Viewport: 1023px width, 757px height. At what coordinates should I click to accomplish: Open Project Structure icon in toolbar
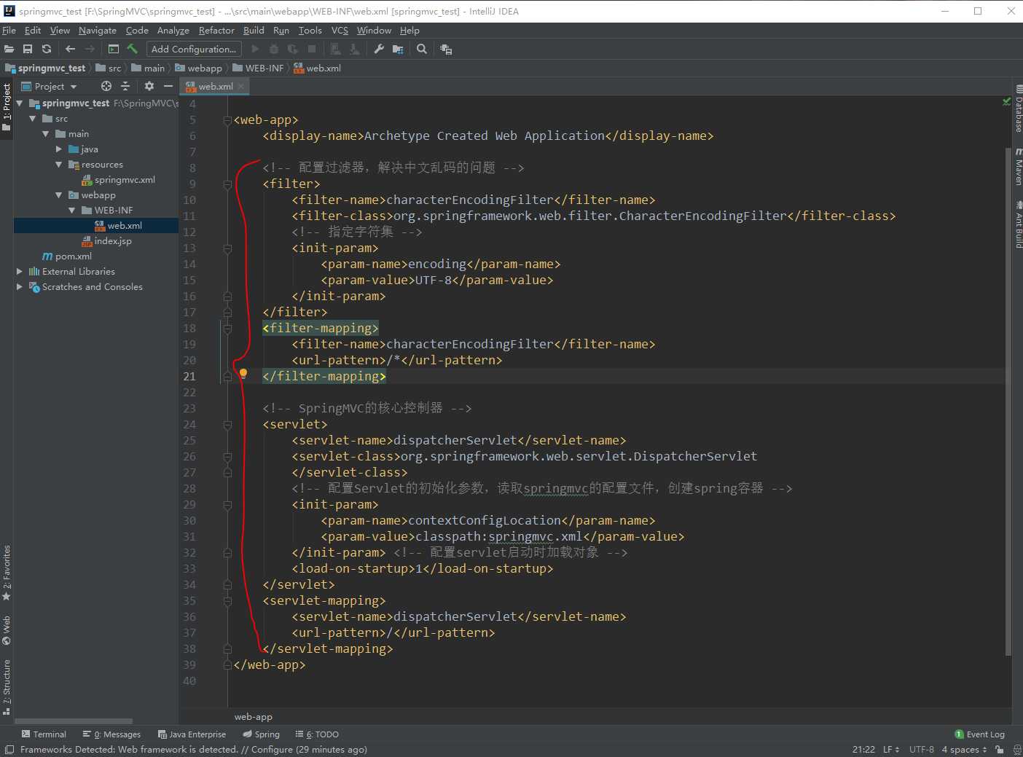[x=398, y=49]
